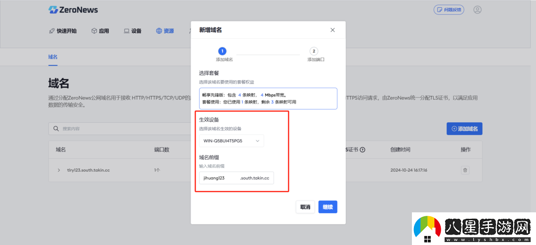Select step 1 添加域名 circle
The width and height of the screenshot is (536, 245).
coord(222,51)
